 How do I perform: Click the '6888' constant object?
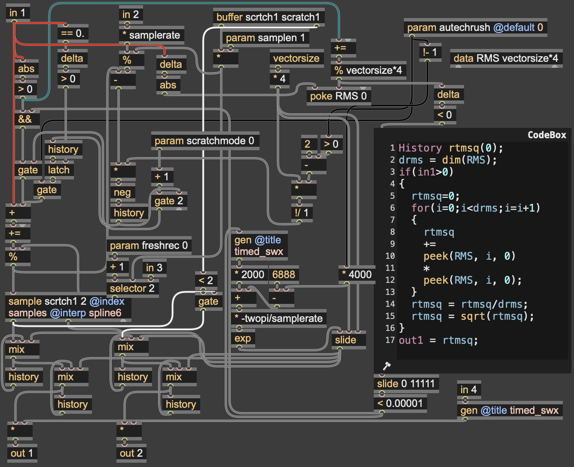click(x=284, y=275)
